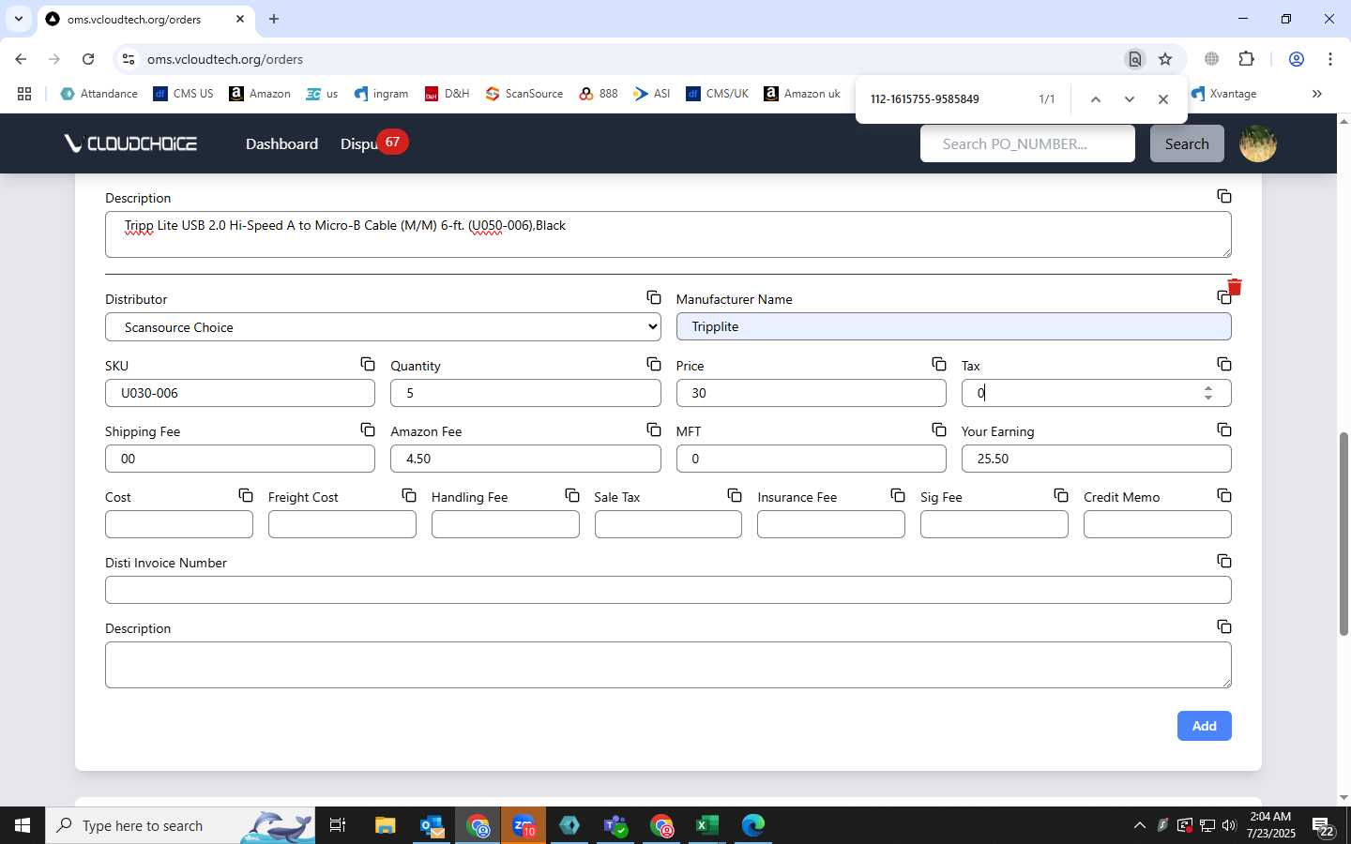Reload the orders page
1351x844 pixels.
pyautogui.click(x=88, y=59)
